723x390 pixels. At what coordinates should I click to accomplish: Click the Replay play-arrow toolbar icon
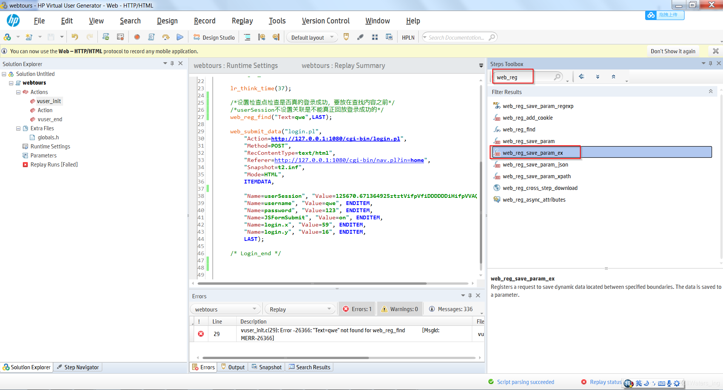[180, 37]
